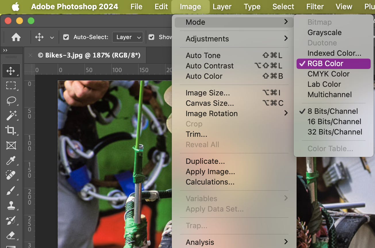Click the vertical ruler

click(30, 161)
